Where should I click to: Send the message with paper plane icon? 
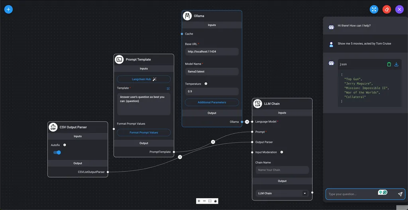tap(400, 194)
